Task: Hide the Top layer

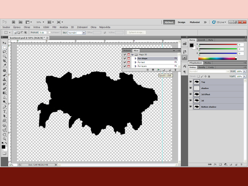Action: point(191,82)
